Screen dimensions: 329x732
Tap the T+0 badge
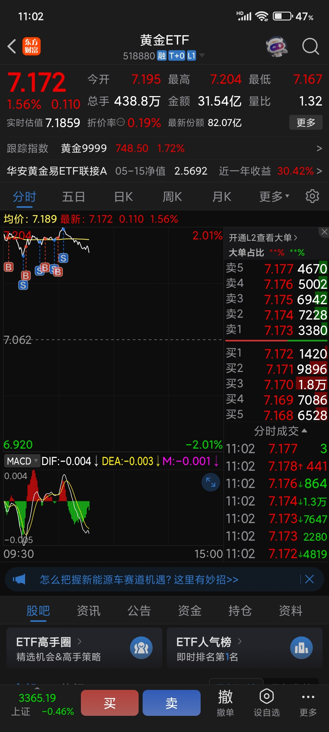[177, 56]
